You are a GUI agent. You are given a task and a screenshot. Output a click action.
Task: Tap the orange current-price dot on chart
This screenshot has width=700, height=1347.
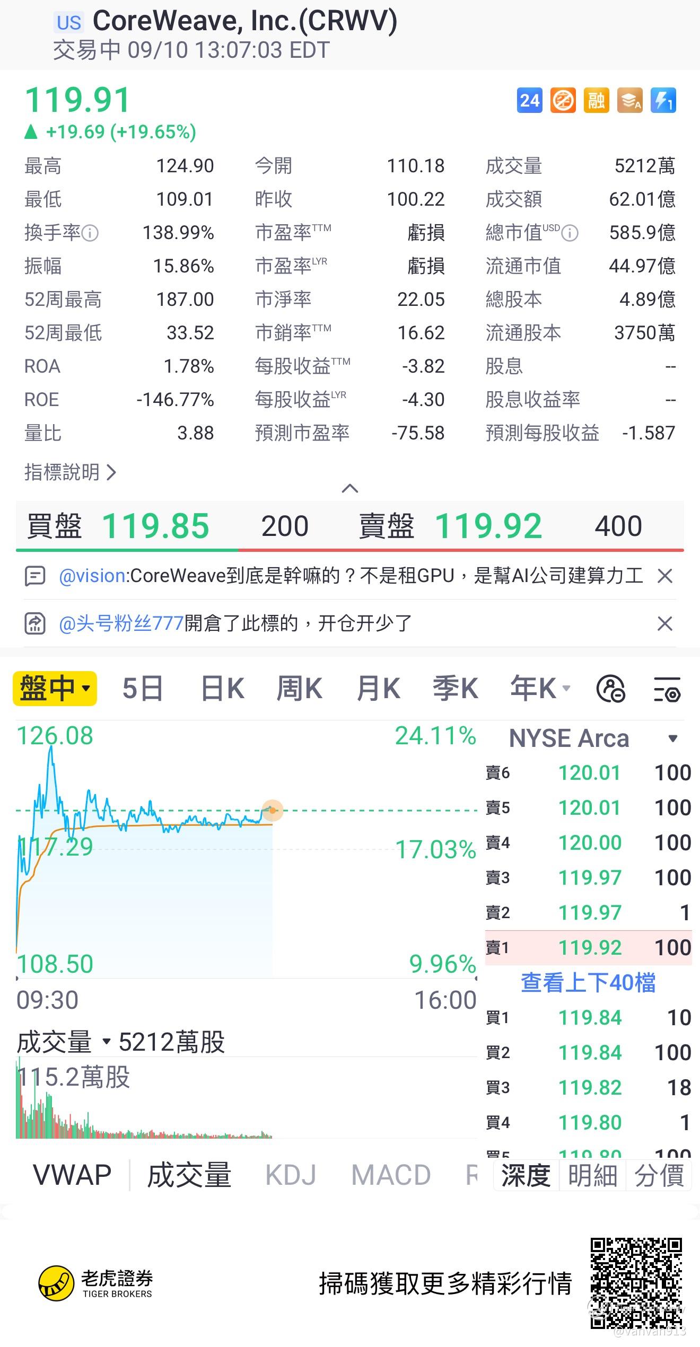coord(272,811)
